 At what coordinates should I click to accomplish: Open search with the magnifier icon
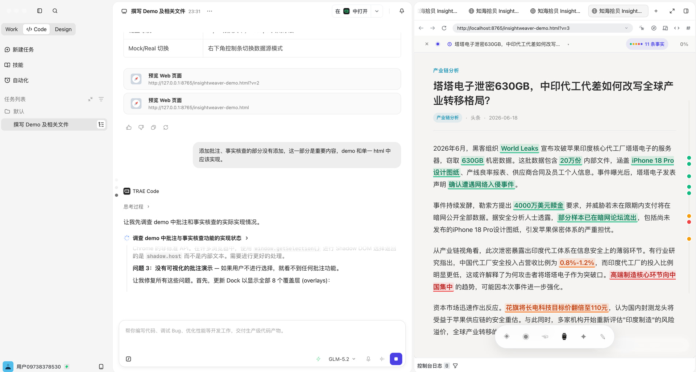click(55, 11)
